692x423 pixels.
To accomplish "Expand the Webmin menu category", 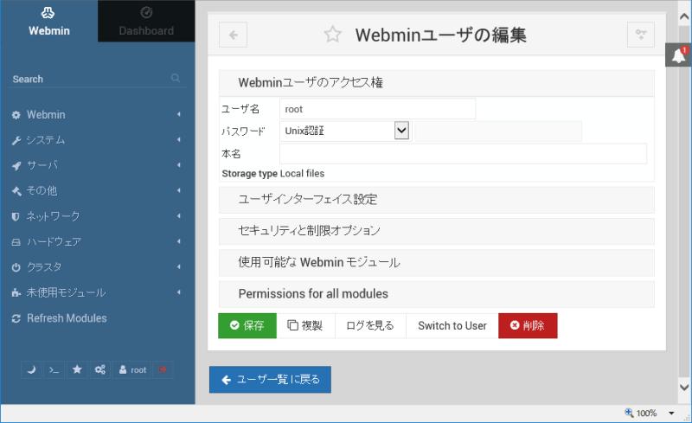I will [98, 115].
